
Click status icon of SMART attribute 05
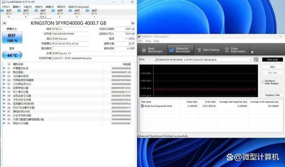(4, 84)
